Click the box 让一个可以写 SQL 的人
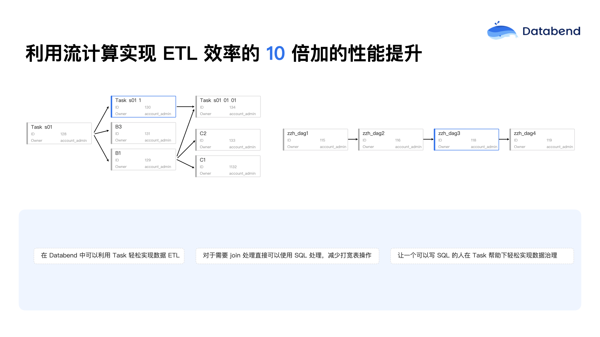The image size is (600, 337). [482, 256]
